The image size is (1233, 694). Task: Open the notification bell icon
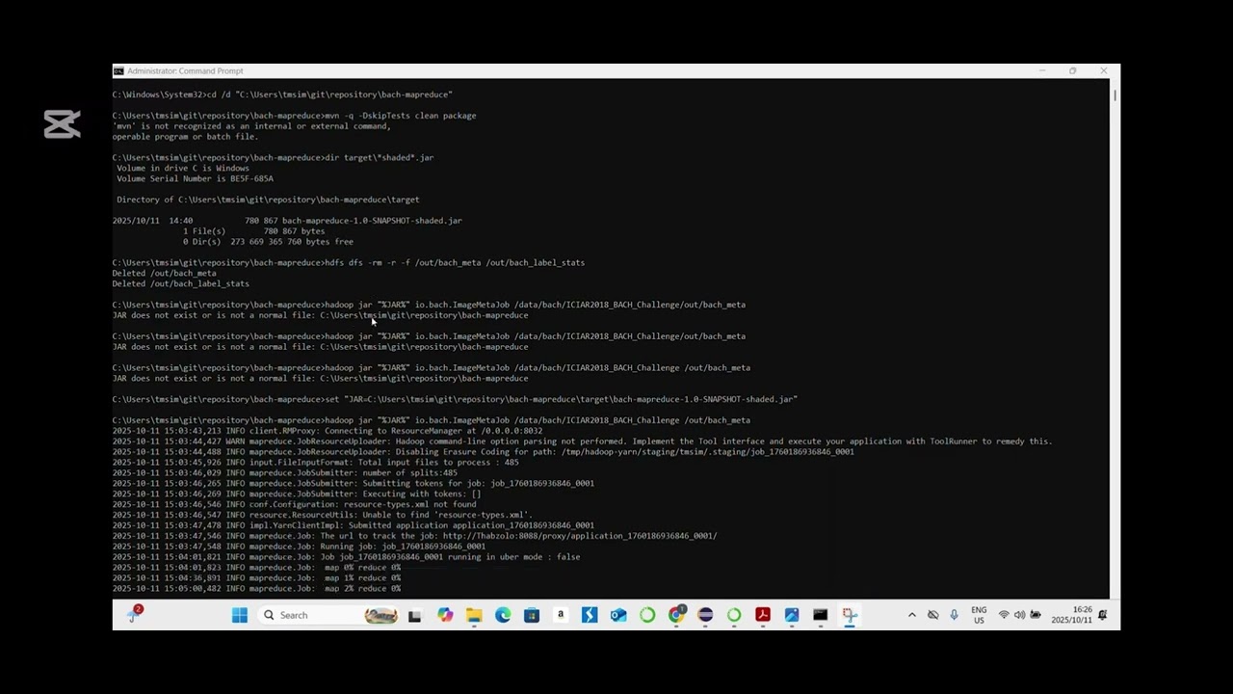point(1103,615)
